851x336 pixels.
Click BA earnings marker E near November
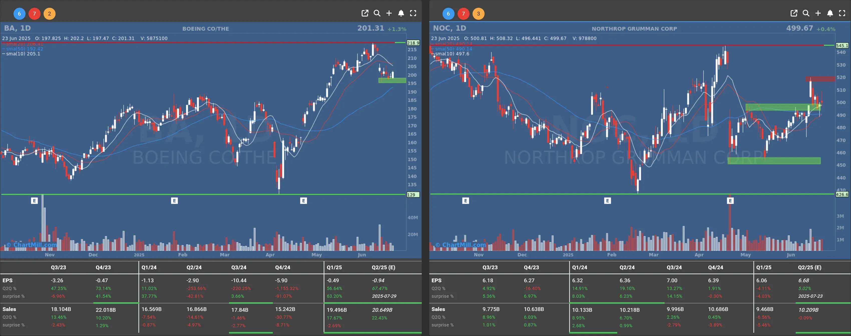pyautogui.click(x=34, y=201)
